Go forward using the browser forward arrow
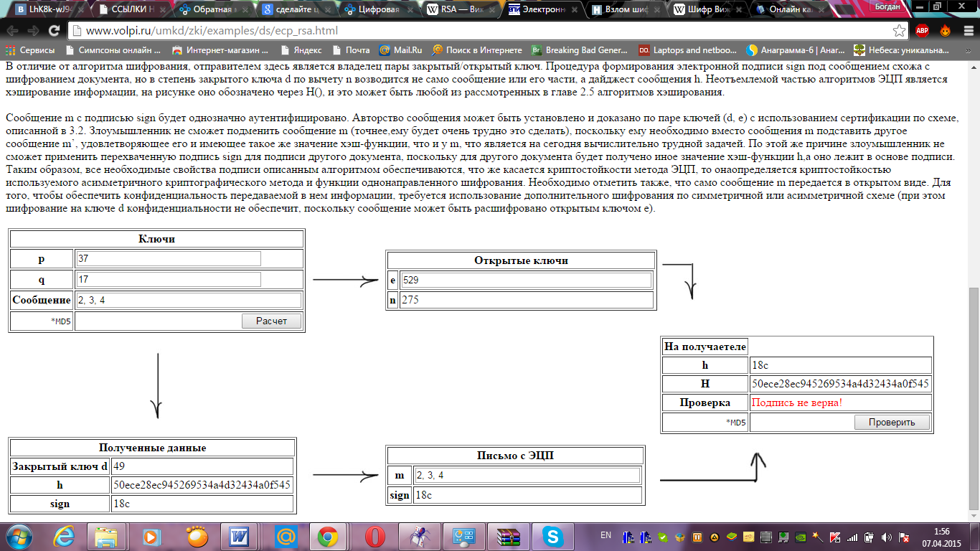The height and width of the screenshot is (551, 980). click(32, 31)
